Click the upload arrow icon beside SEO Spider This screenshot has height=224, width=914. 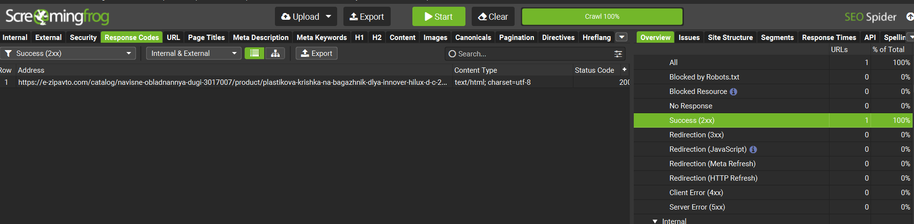pos(910,17)
